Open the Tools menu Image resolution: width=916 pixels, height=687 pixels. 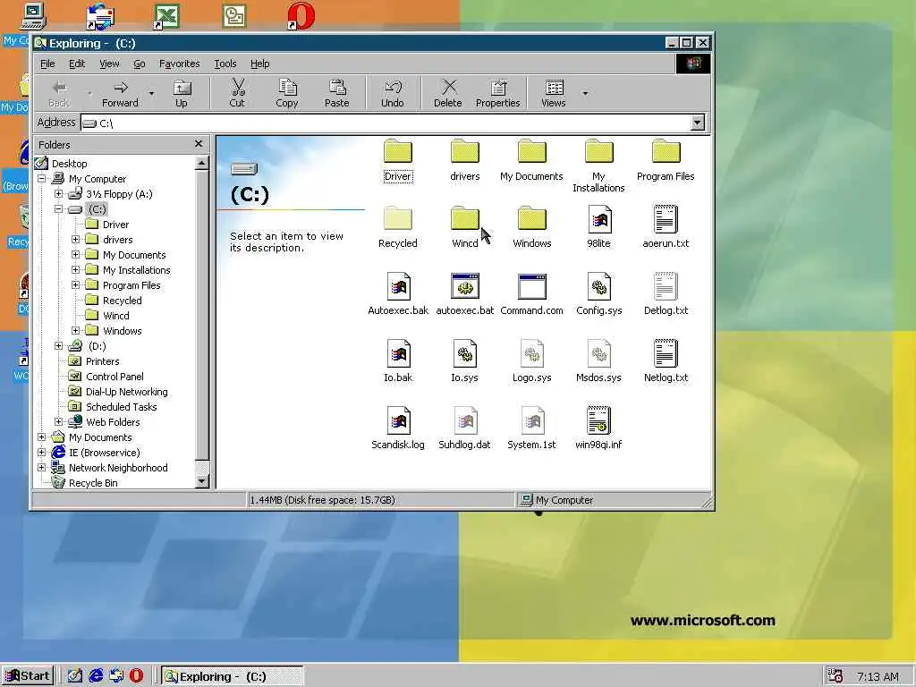(x=225, y=64)
